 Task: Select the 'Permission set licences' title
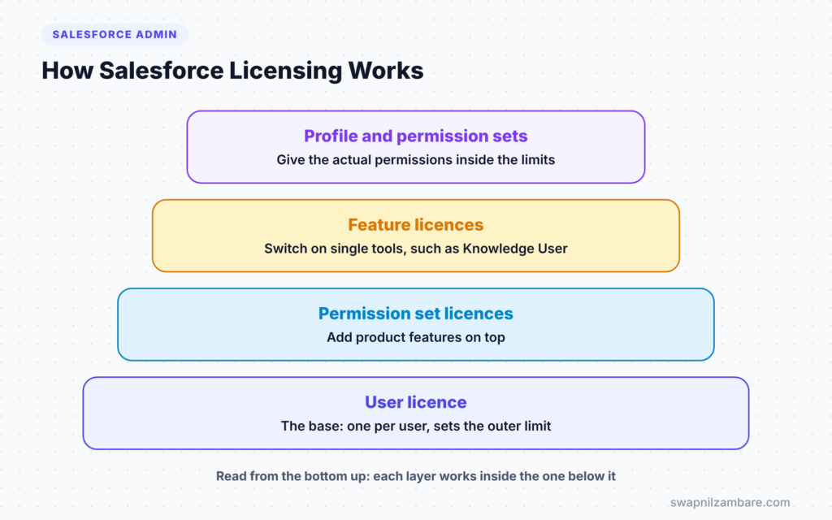(x=415, y=313)
